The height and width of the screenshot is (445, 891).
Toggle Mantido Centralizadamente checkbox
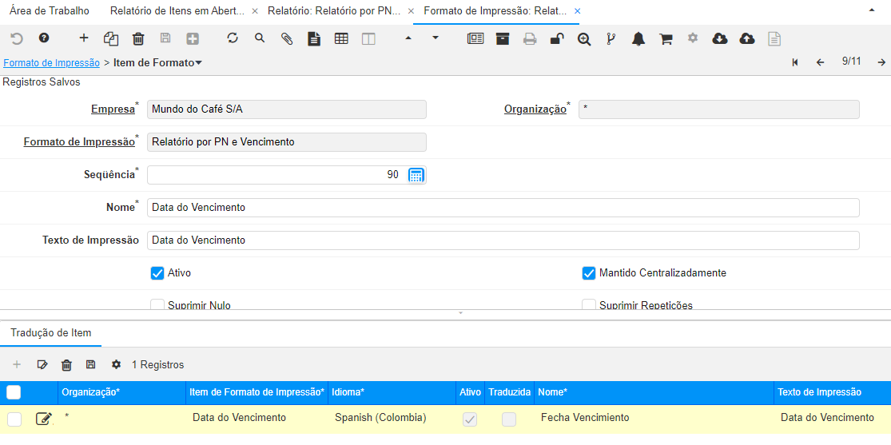coord(589,273)
